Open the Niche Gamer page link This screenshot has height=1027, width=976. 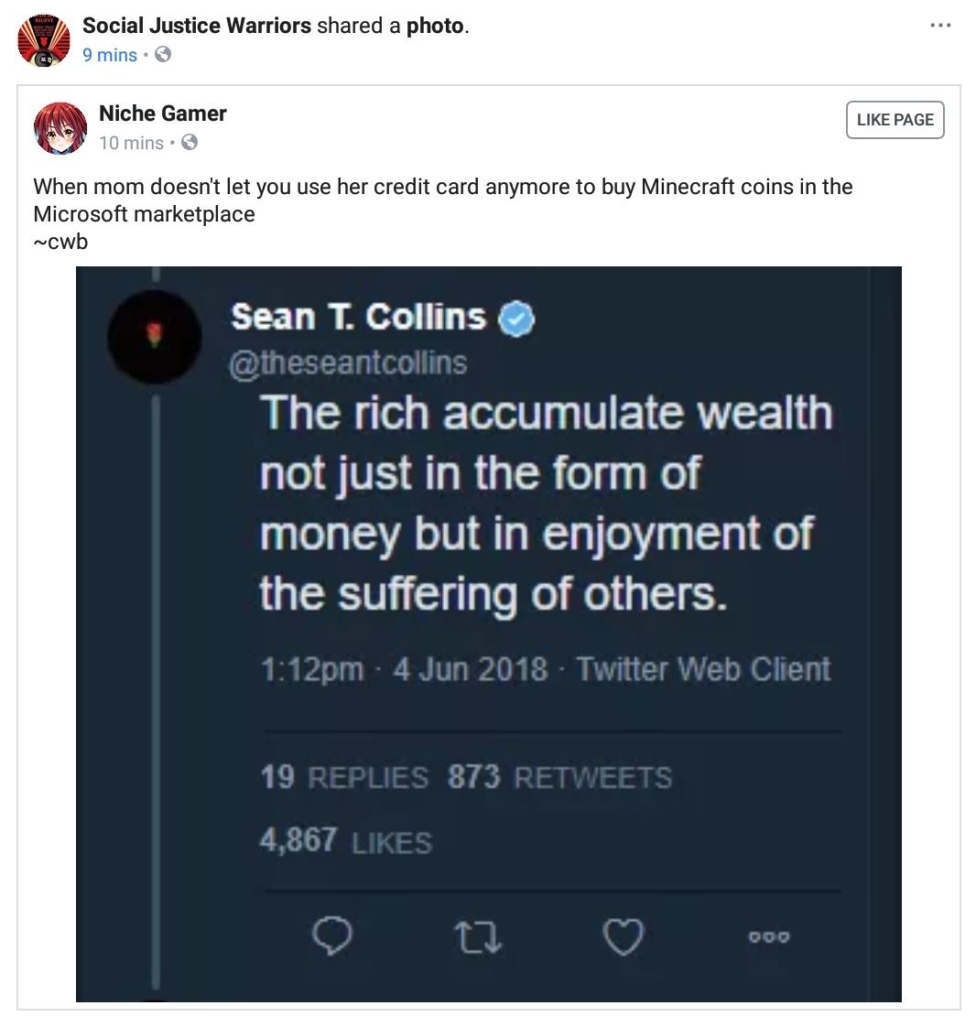162,114
